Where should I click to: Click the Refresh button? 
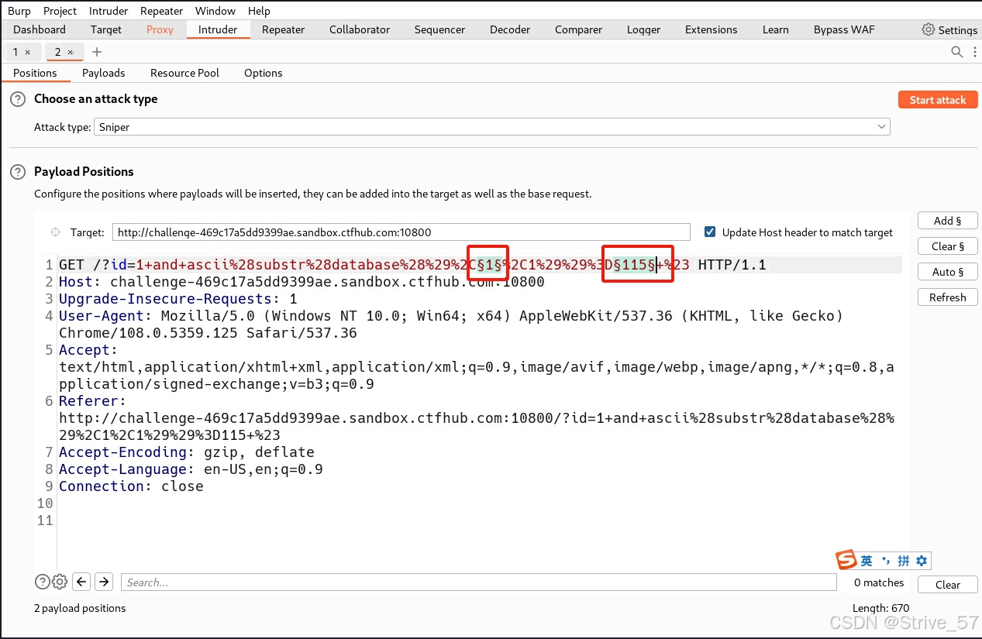pos(948,297)
